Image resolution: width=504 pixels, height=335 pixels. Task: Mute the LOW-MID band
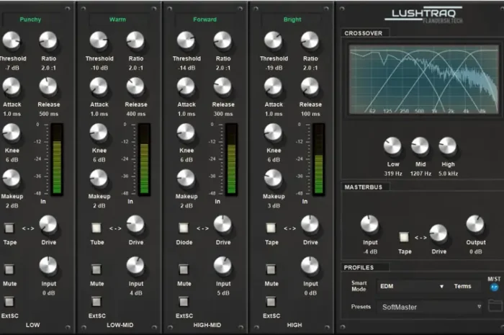(96, 269)
